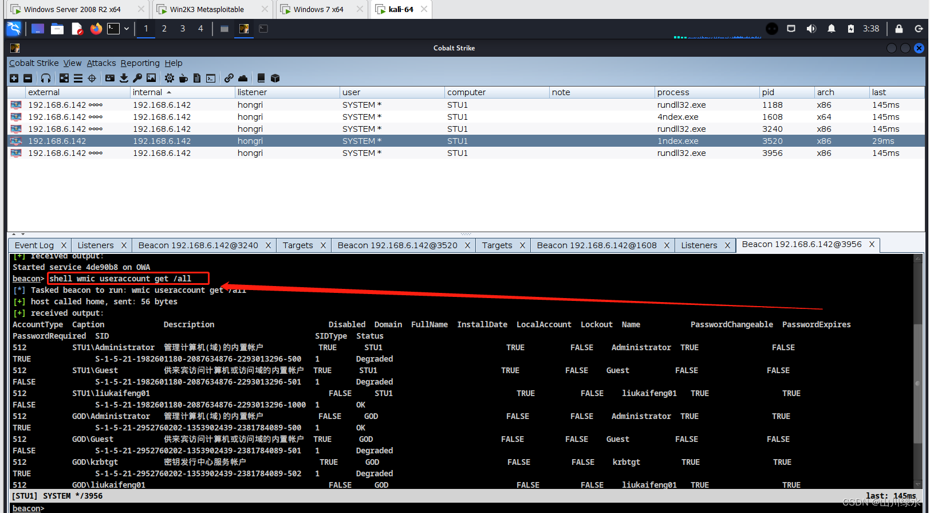Screen dimensions: 930x513
Task: Open the file manager folder icon in panel
Action: pos(57,29)
